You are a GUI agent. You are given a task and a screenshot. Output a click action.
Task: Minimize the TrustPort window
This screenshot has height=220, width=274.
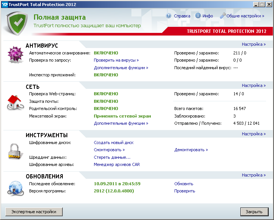pyautogui.click(x=256, y=5)
